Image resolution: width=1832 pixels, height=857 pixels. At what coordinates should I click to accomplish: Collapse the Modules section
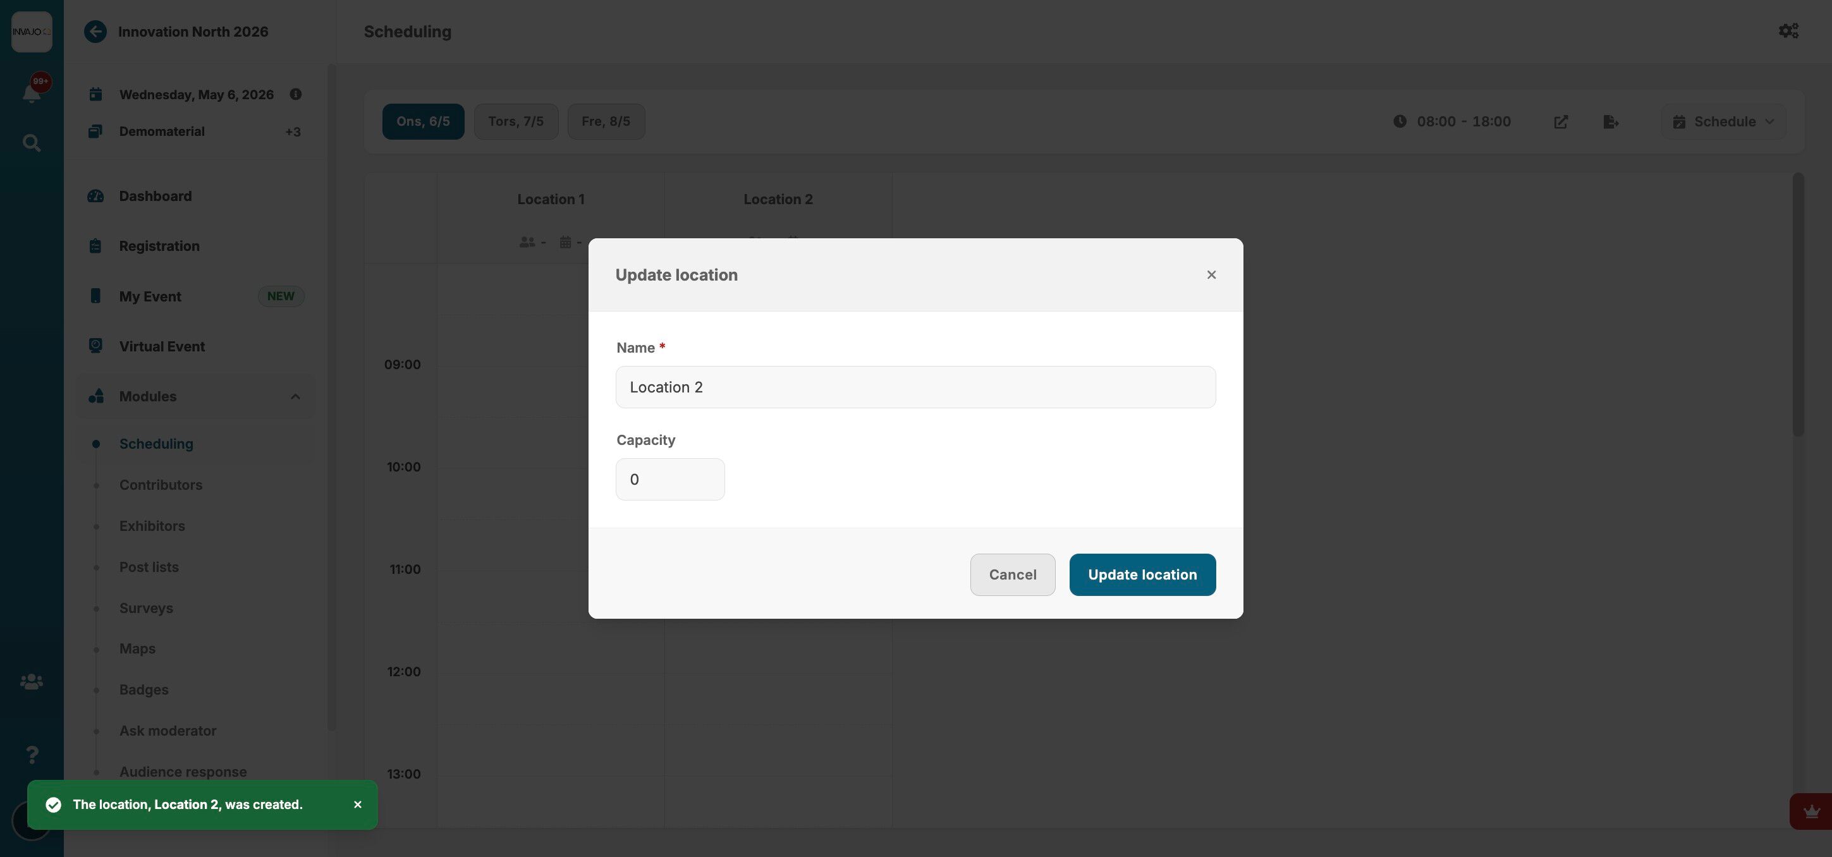click(295, 396)
